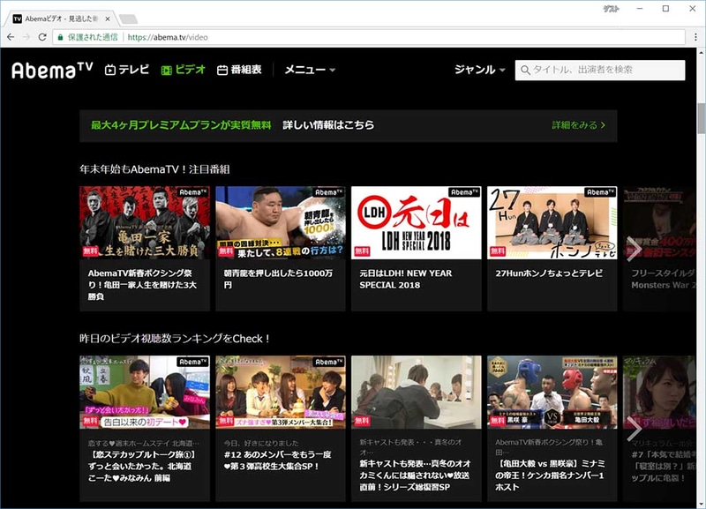The height and width of the screenshot is (509, 706).
Task: Advance the ranking carousel with right arrow
Action: pos(634,429)
